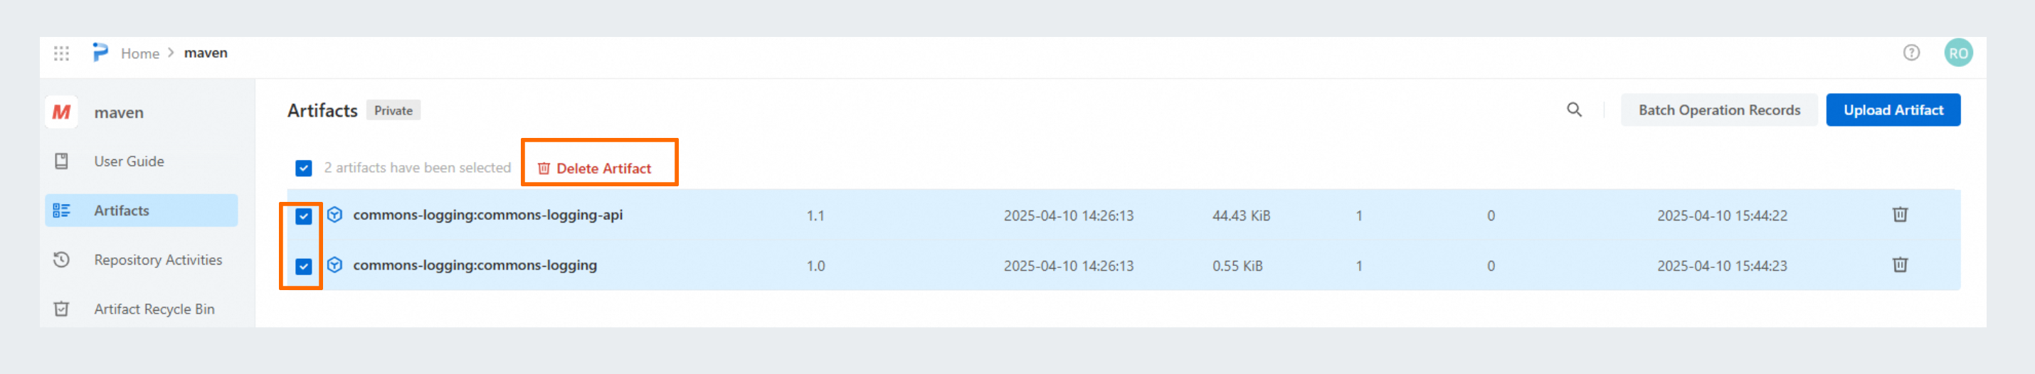Open the Artifact Recycle Bin
The width and height of the screenshot is (2035, 374).
[x=154, y=309]
